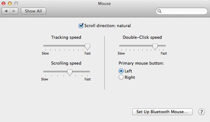Screen dimensions: 210x122
Task: Click the magnifying glass search icon
Action: point(159,11)
